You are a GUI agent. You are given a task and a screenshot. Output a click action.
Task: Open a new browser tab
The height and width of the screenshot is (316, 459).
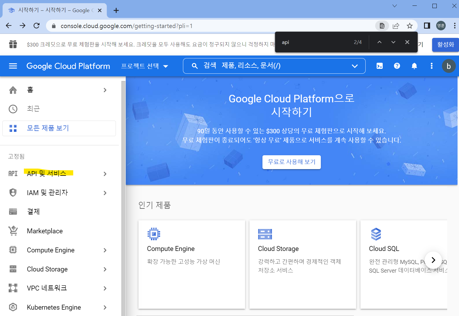click(x=116, y=10)
